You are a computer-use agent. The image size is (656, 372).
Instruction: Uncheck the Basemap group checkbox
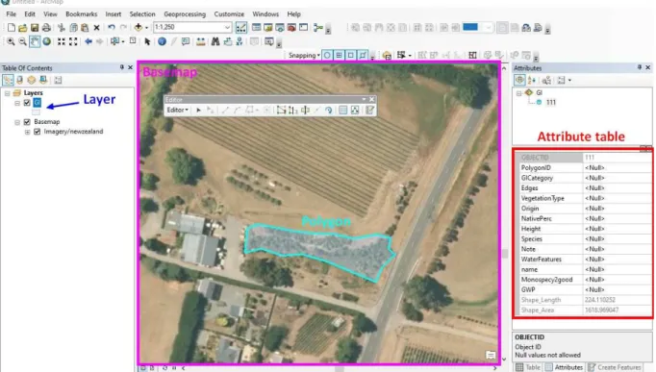click(x=27, y=122)
